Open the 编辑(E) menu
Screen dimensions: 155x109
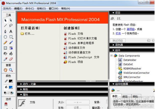click(x=18, y=9)
